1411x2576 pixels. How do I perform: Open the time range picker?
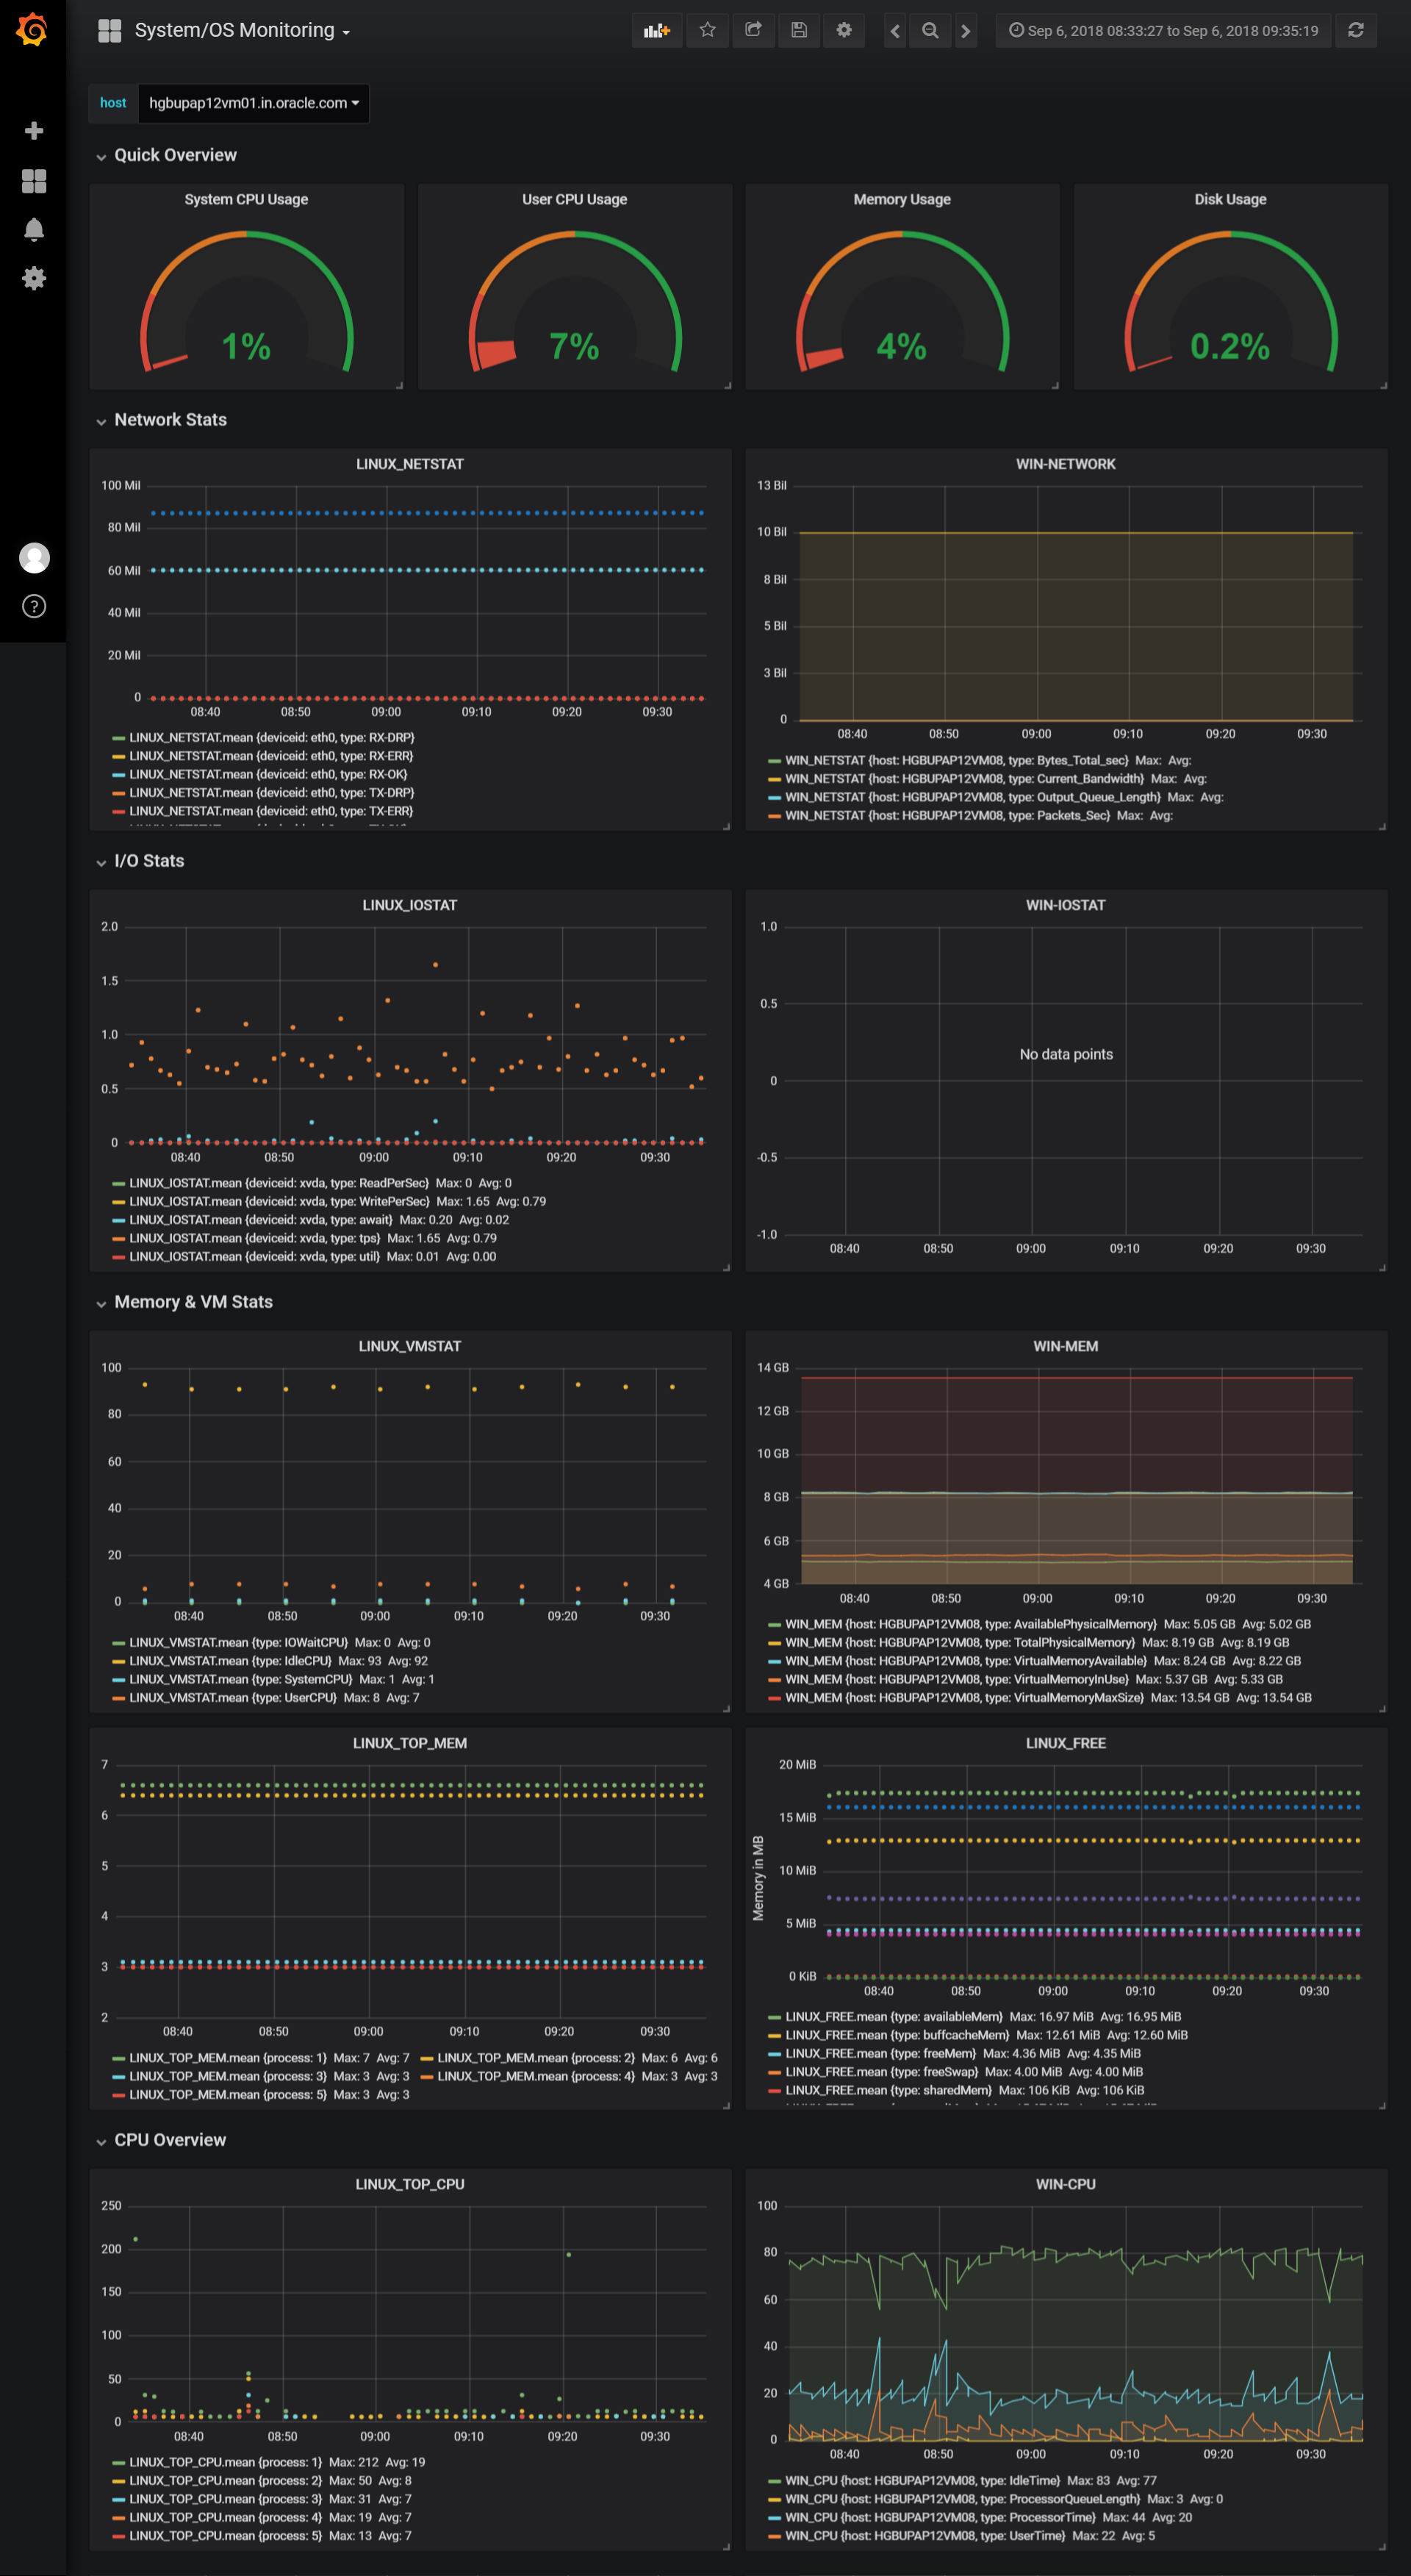pos(1162,30)
